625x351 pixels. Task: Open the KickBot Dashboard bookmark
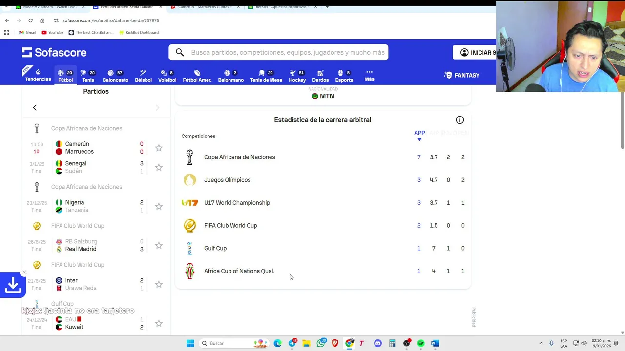[138, 32]
